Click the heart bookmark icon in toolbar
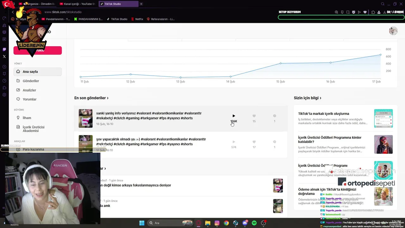 click(x=365, y=12)
